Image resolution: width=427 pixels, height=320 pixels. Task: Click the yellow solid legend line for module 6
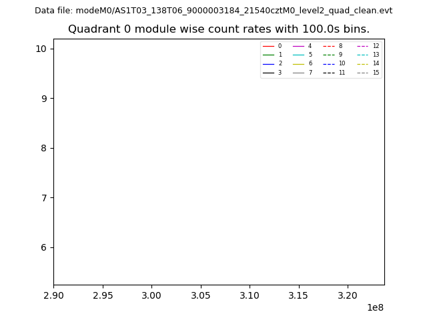[x=298, y=63]
